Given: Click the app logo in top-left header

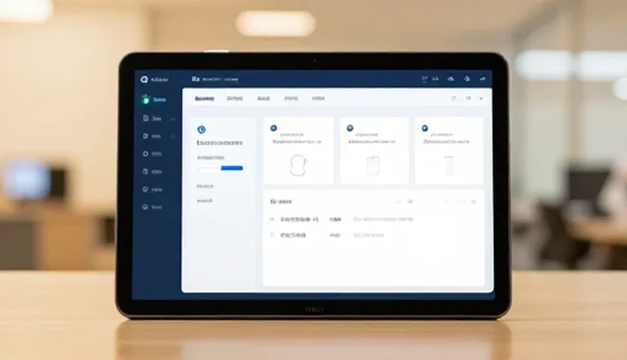Looking at the screenshot, I should point(144,79).
